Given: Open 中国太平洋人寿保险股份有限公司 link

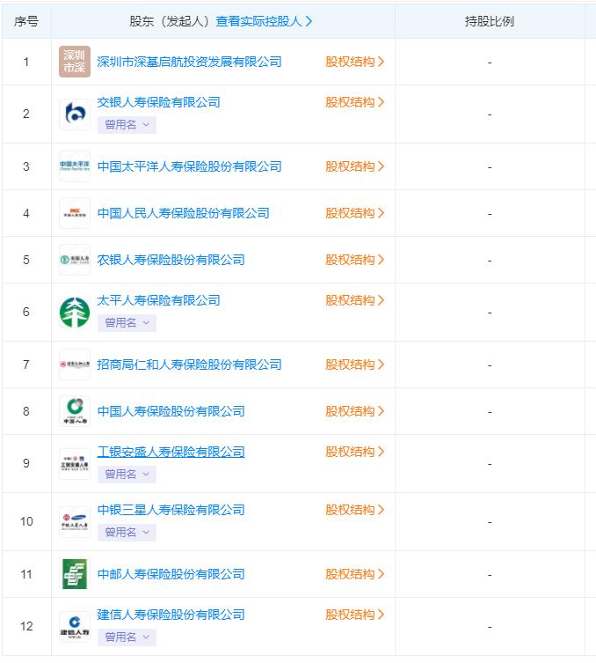Looking at the screenshot, I should pos(189,166).
